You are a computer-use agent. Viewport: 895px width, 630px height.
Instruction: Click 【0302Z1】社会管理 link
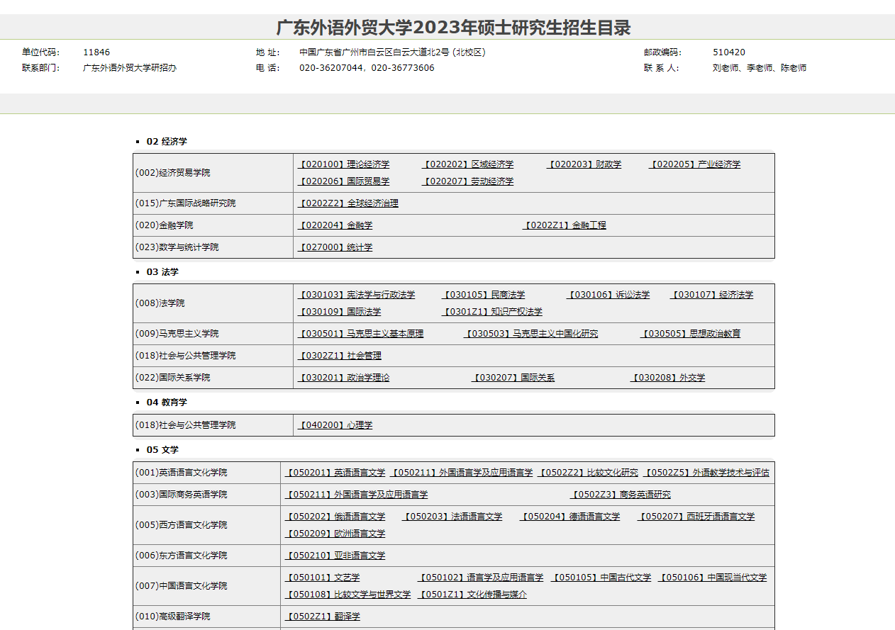click(x=339, y=356)
